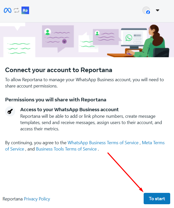This screenshot has width=174, height=208.
Task: Click the white note with green lines
Action: tap(19, 47)
